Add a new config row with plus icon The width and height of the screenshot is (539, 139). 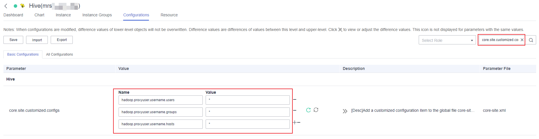295,122
